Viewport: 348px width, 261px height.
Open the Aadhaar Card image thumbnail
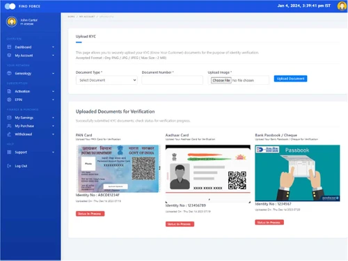point(208,173)
